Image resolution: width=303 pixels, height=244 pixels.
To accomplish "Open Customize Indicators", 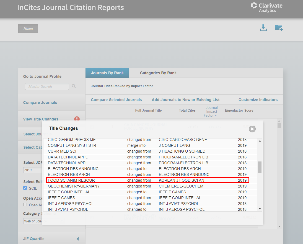I will [258, 100].
